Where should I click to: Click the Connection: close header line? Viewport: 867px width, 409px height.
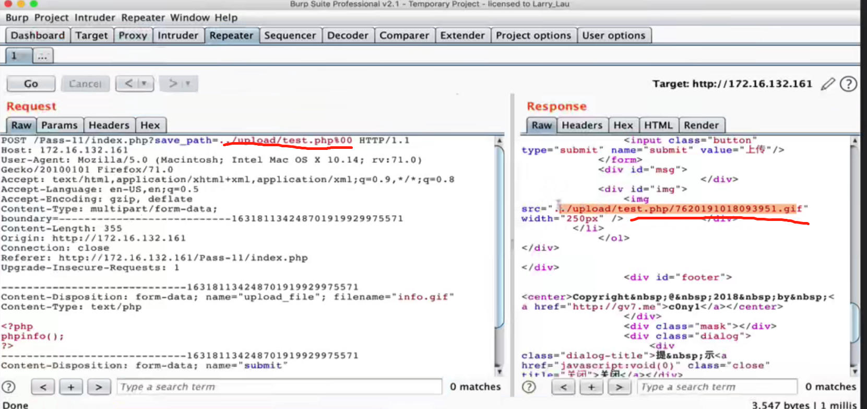(55, 248)
